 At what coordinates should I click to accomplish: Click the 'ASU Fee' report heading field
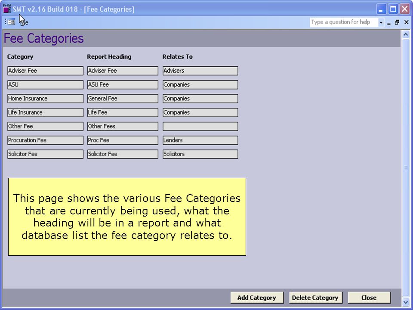(x=123, y=85)
